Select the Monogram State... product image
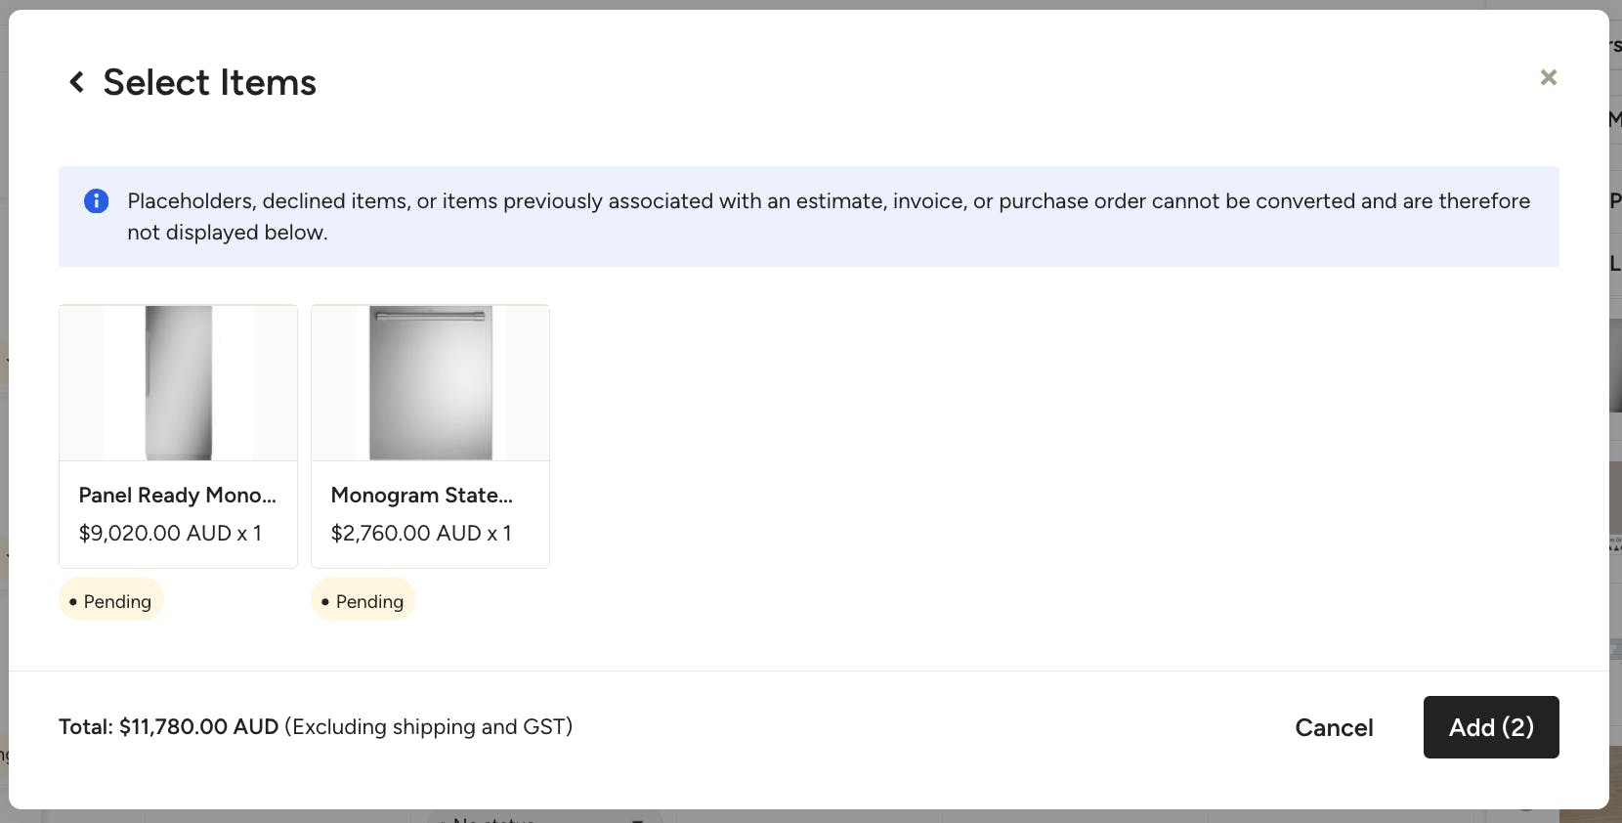Viewport: 1622px width, 823px height. tap(430, 383)
